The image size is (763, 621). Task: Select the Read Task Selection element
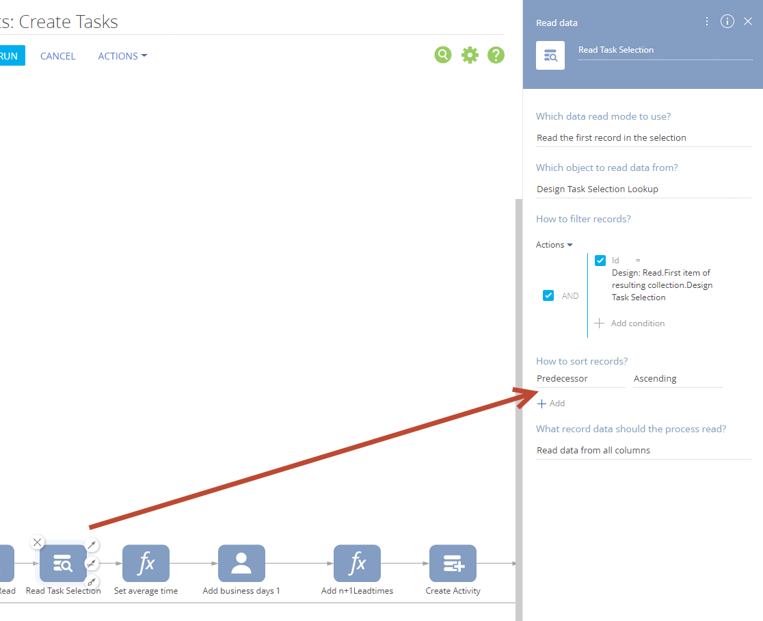click(63, 563)
